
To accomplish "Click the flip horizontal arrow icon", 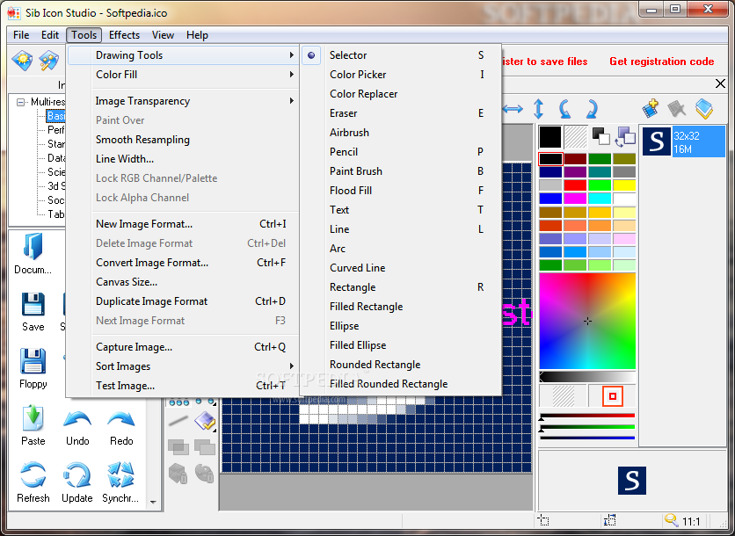I will [x=513, y=109].
